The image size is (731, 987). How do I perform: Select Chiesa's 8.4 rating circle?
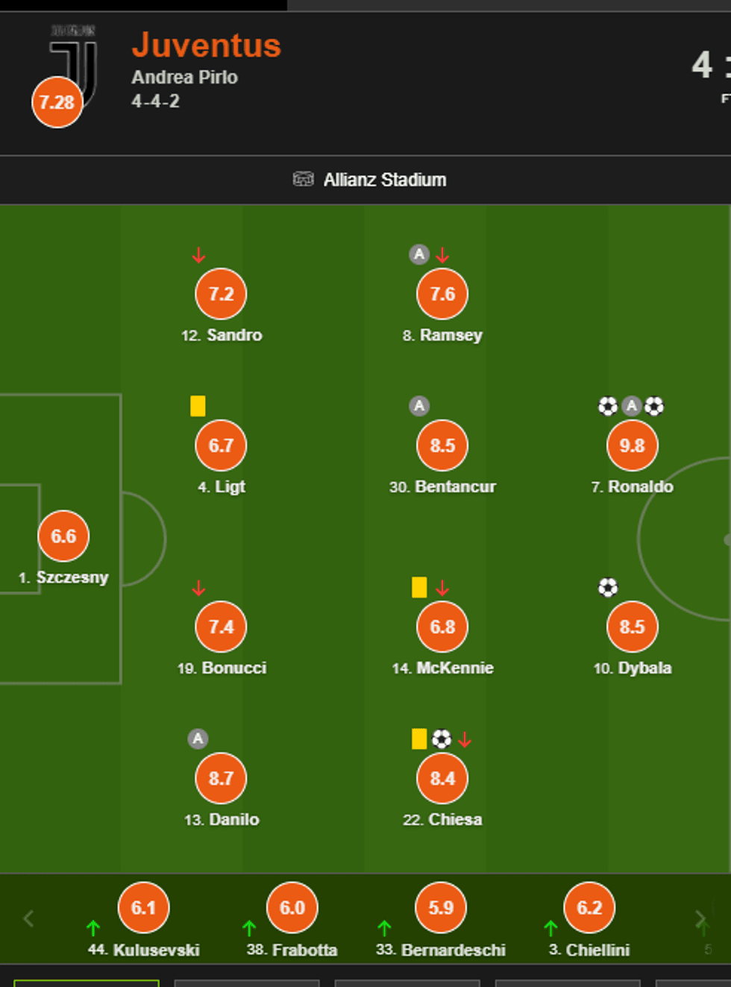[x=442, y=778]
